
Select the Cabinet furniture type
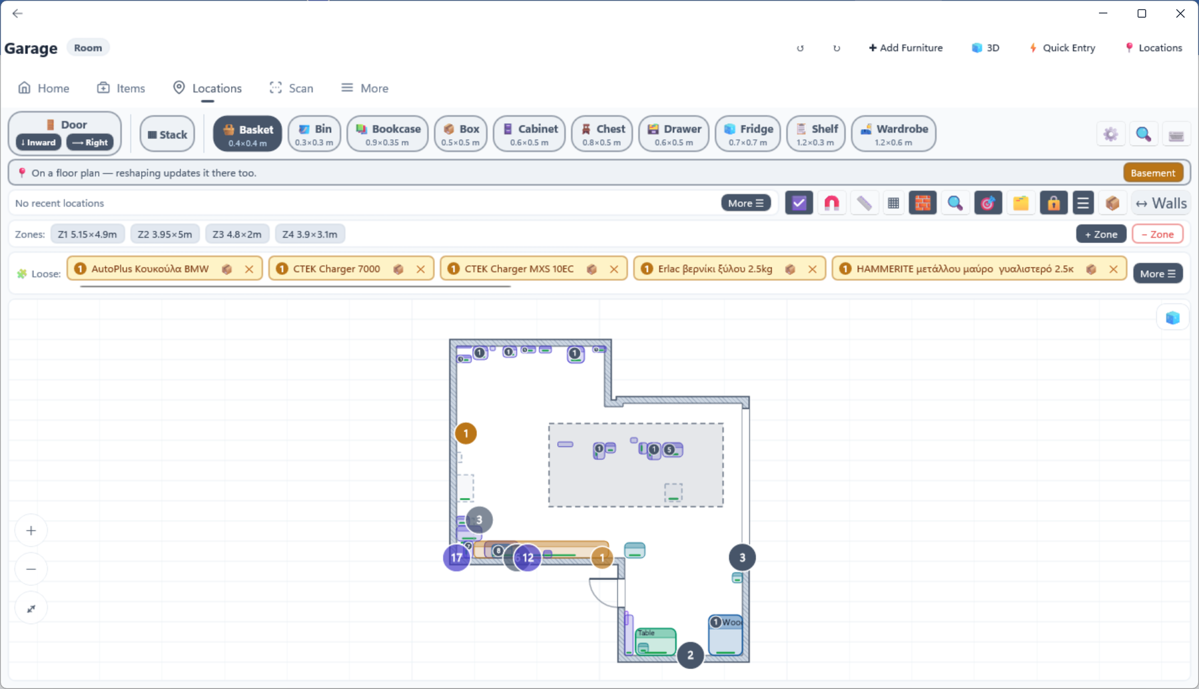pos(530,134)
